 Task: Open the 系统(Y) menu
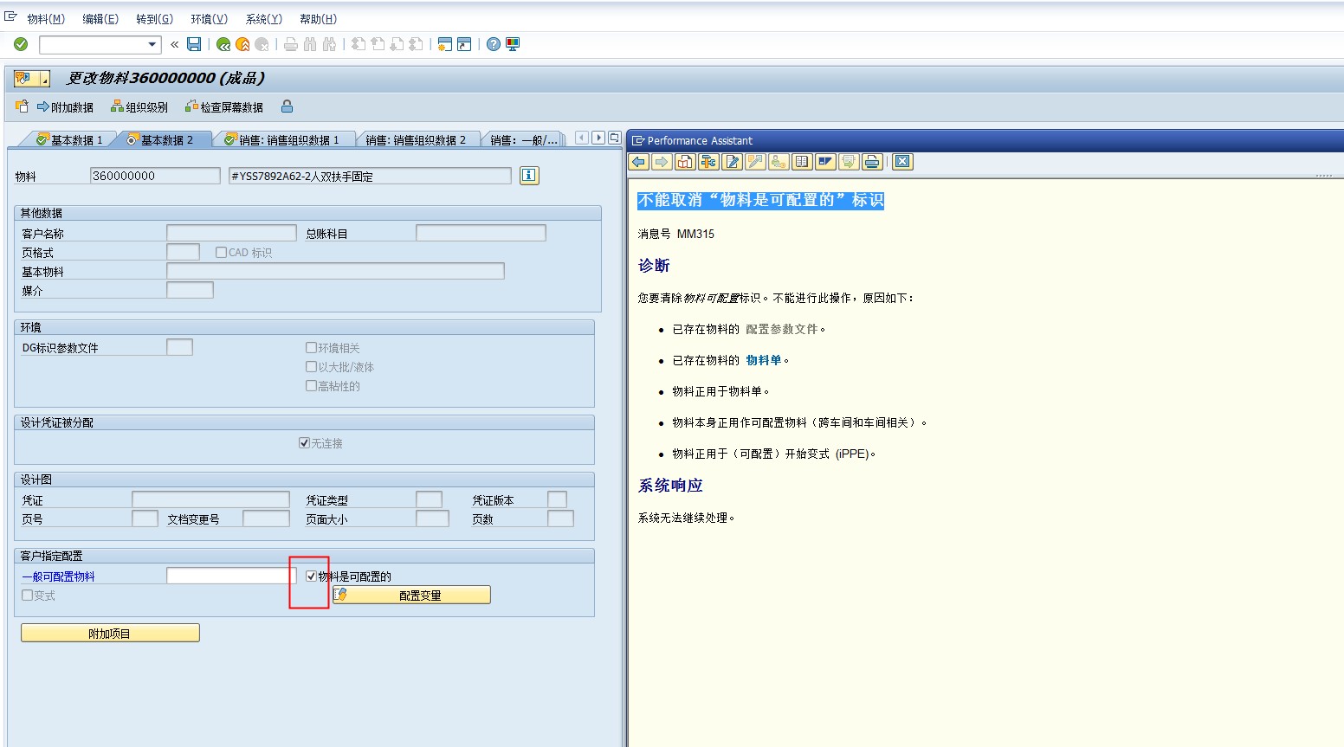pos(263,19)
